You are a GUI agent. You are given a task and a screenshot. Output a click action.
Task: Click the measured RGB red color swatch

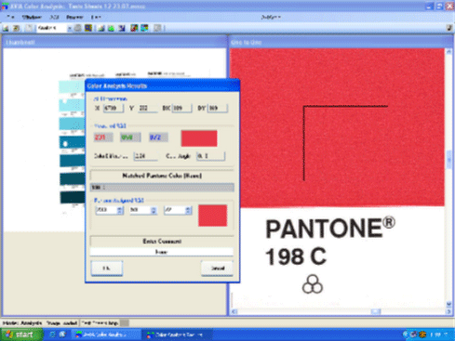point(199,138)
